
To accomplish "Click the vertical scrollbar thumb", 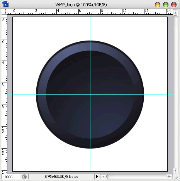I will pos(175,22).
